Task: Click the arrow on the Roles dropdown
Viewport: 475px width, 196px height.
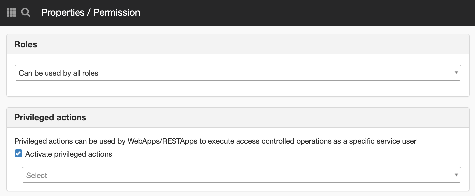Action: [456, 73]
